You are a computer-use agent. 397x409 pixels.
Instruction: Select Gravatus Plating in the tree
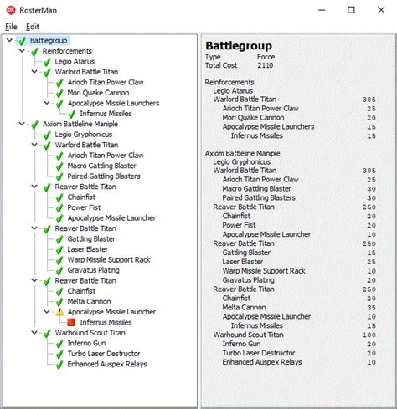tap(93, 270)
